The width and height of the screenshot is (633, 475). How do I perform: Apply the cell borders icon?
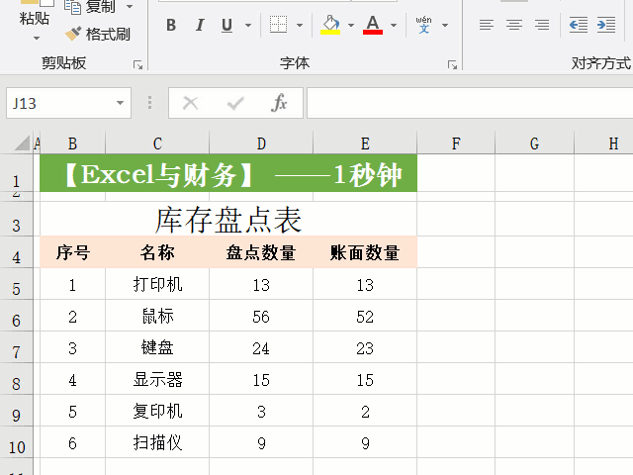(279, 25)
